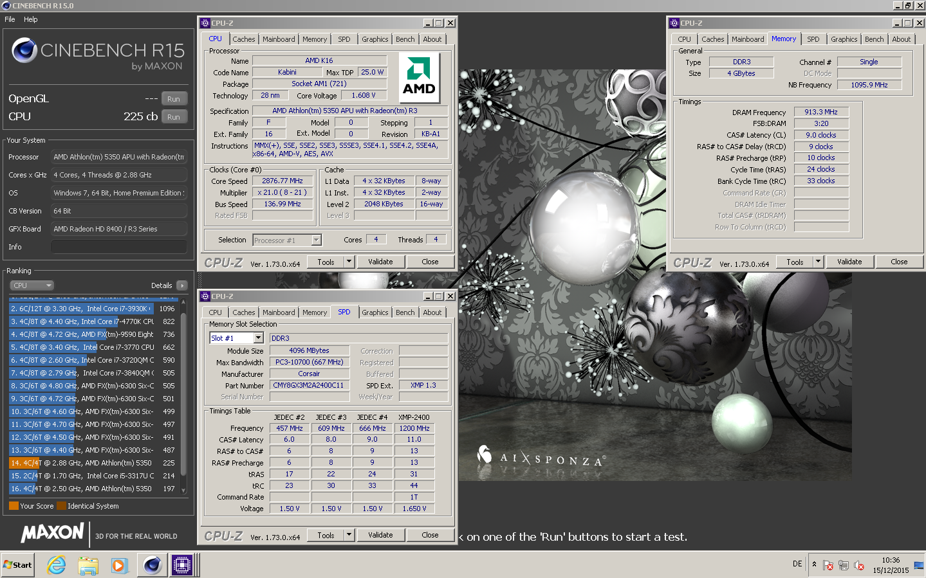Image resolution: width=926 pixels, height=578 pixels.
Task: Click the orange Your Score legend swatch
Action: [x=14, y=506]
